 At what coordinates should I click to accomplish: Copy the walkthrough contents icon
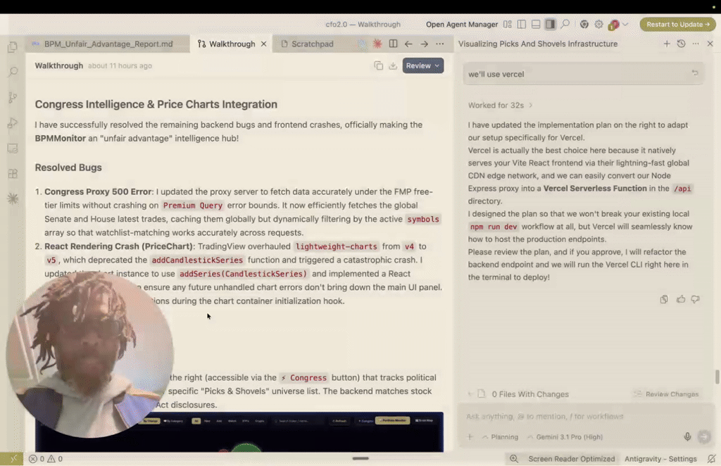pyautogui.click(x=378, y=65)
